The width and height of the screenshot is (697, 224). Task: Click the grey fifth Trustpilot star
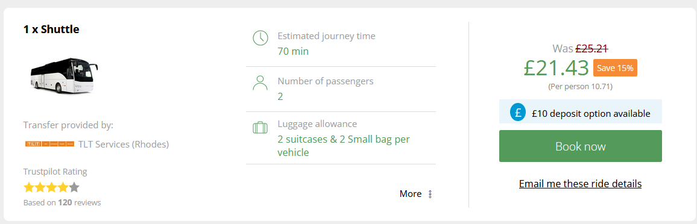74,187
